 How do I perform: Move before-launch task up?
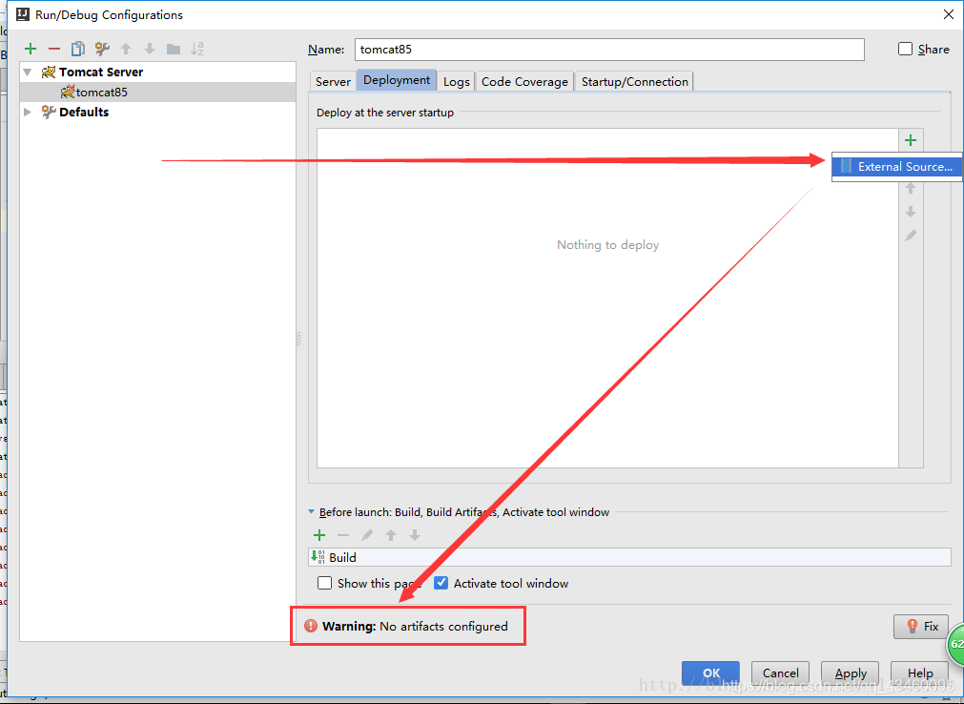[x=391, y=535]
